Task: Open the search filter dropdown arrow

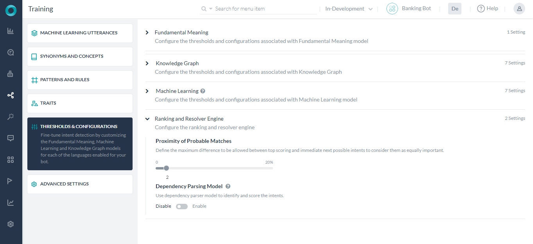Action: 211,9
